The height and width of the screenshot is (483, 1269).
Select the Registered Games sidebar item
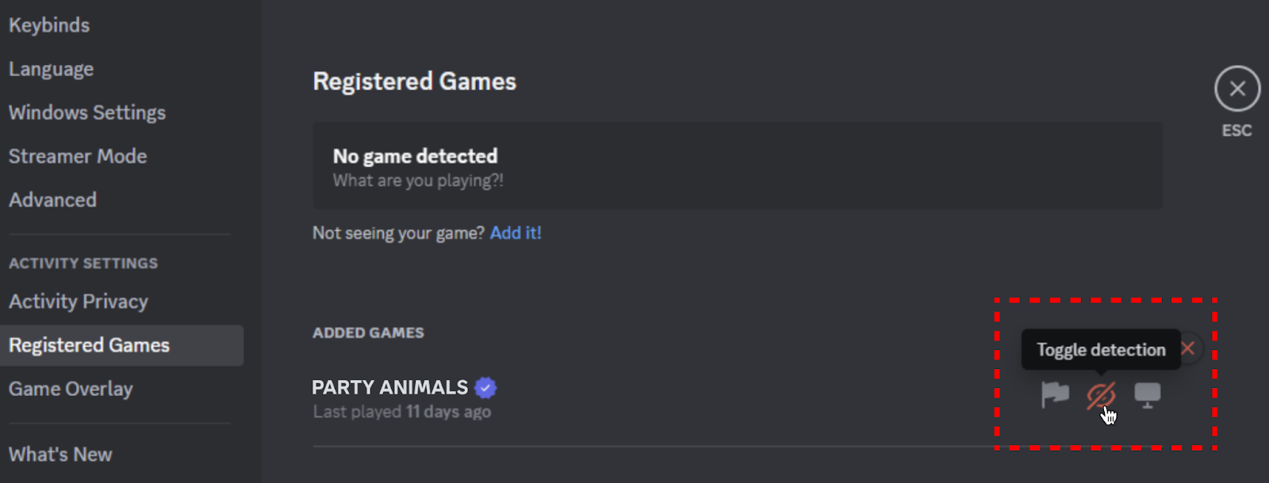click(90, 345)
